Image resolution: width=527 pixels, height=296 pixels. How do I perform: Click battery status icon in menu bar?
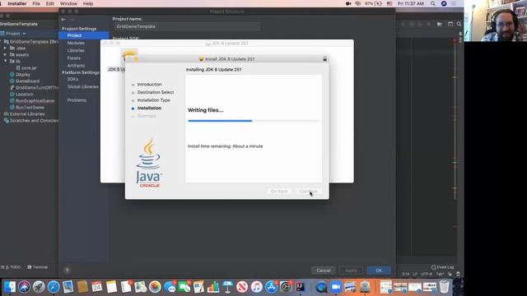[x=378, y=3]
